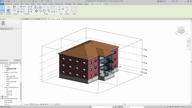Click the Text tool in quick access toolbar

pyautogui.click(x=33, y=1)
